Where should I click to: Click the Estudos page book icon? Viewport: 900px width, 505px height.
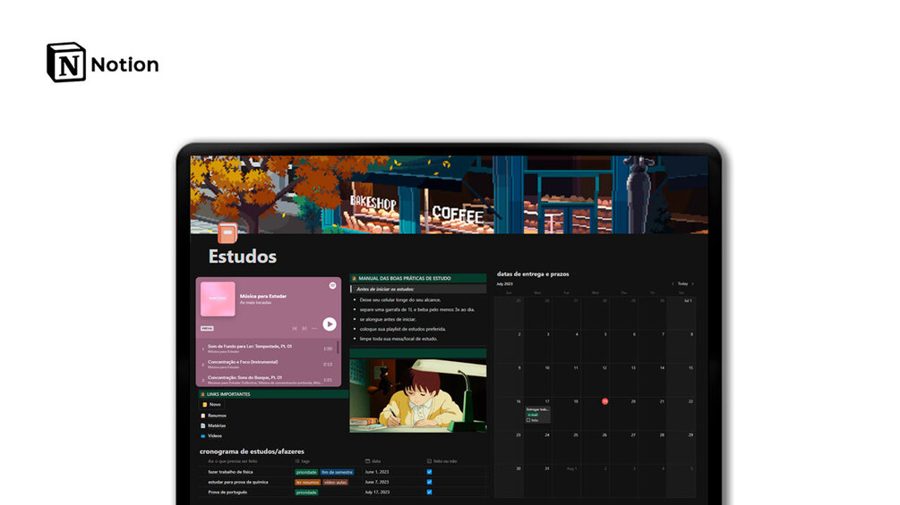[x=227, y=232]
